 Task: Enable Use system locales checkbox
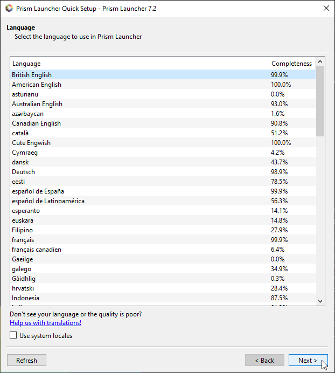click(13, 336)
